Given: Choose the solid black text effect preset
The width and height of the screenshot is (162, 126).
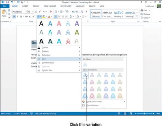Looking at the screenshot, I should click(41, 24).
